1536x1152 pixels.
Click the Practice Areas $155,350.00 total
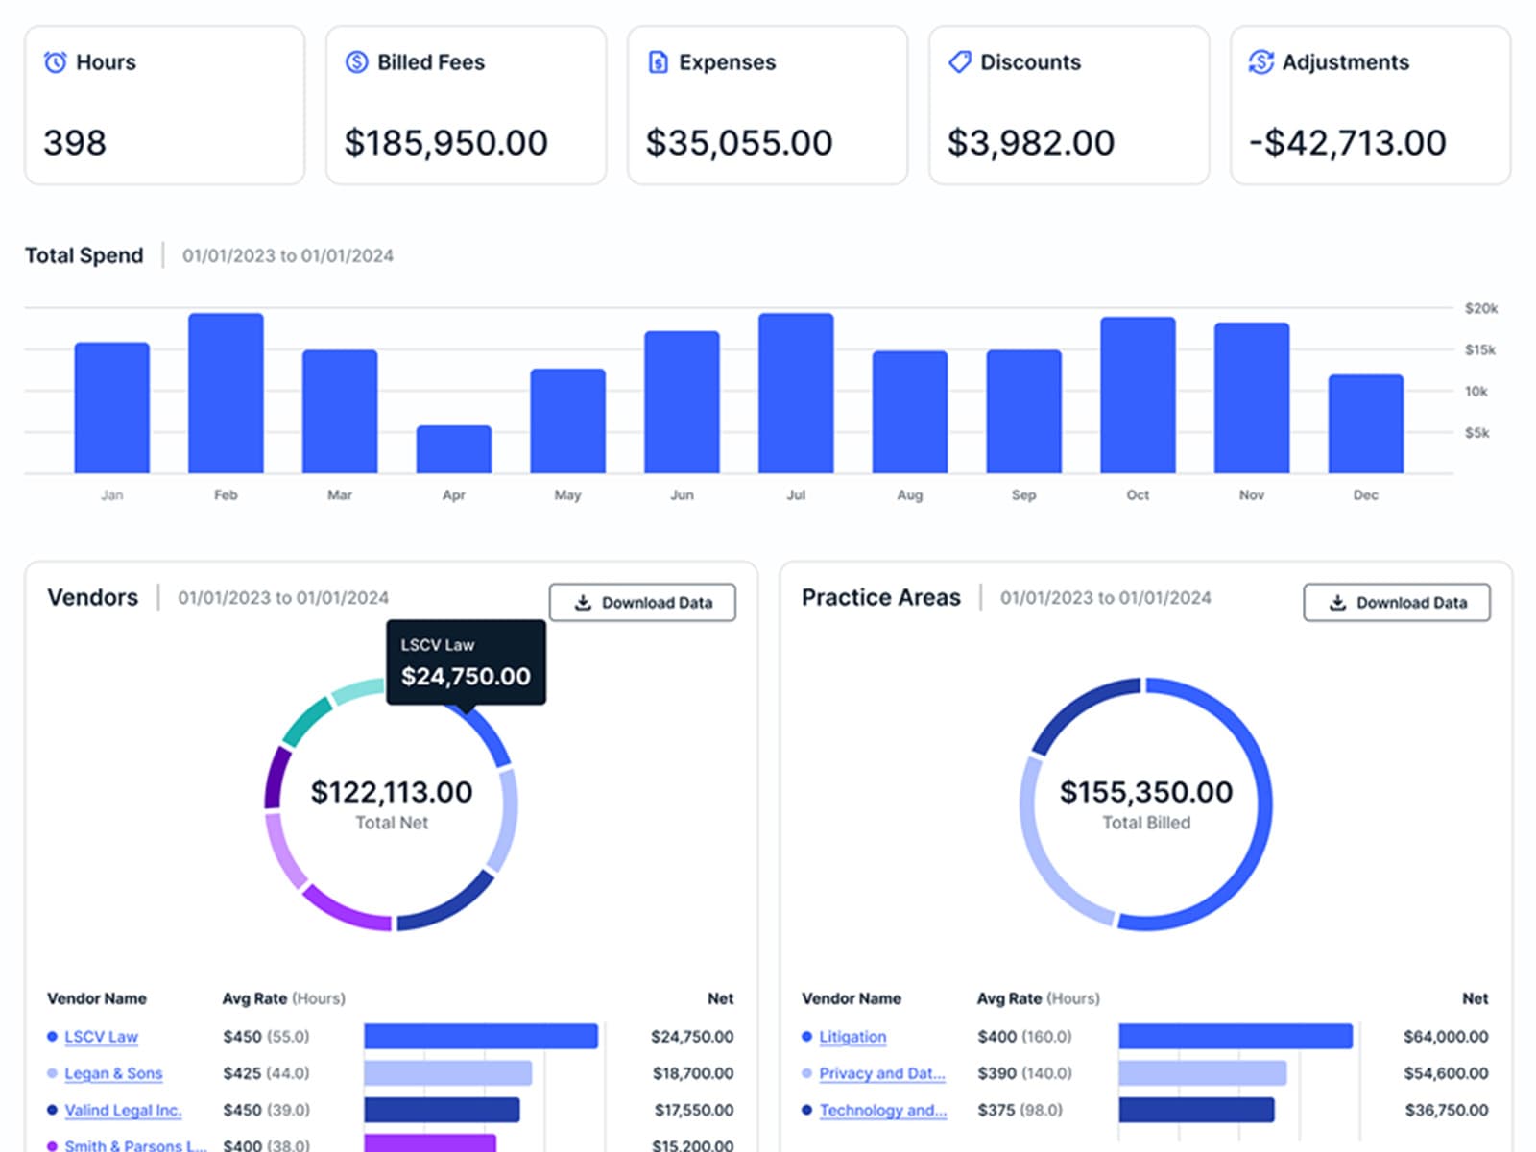pyautogui.click(x=1146, y=792)
